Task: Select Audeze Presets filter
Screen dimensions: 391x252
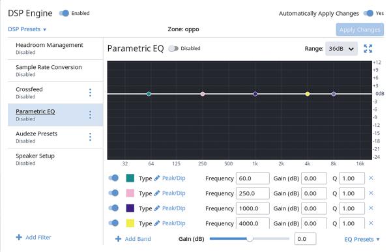Action: point(55,137)
